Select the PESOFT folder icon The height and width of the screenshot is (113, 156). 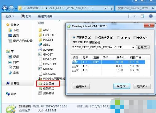[x=40, y=40]
